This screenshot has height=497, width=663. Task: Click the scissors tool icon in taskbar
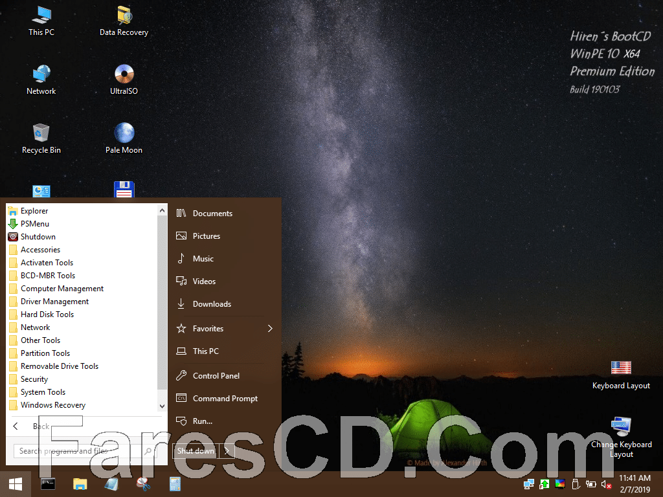point(143,484)
